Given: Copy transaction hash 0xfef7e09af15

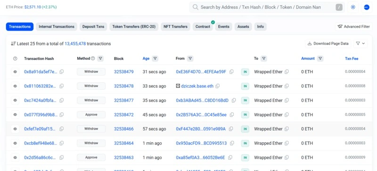Looking at the screenshot, I should coord(62,129).
